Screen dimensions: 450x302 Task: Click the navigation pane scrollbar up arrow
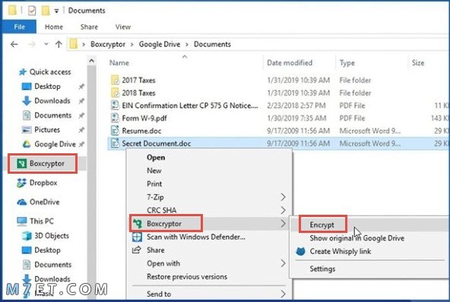[x=91, y=61]
